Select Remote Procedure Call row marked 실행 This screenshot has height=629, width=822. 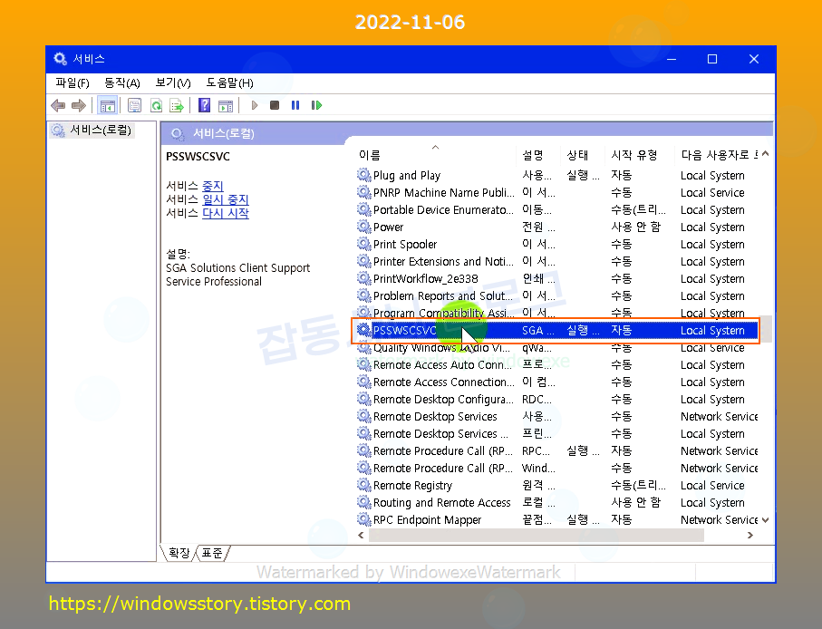(x=556, y=450)
